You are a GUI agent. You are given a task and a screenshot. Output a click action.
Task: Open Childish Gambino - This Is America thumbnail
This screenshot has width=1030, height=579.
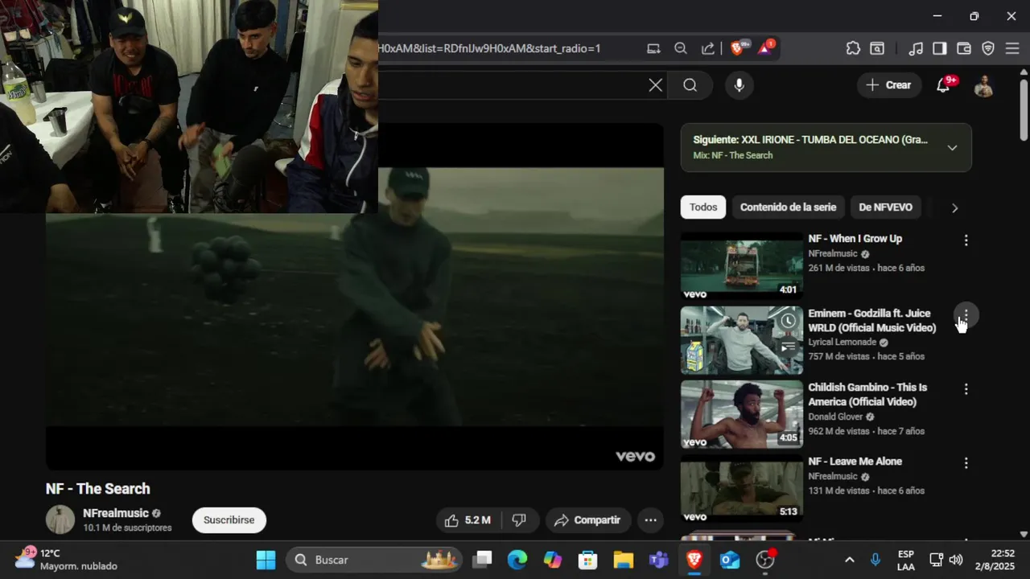[742, 414]
